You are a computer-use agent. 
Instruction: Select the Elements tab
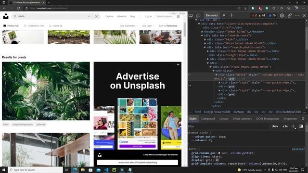click(x=212, y=15)
